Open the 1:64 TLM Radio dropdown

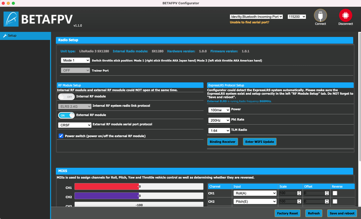pos(219,131)
